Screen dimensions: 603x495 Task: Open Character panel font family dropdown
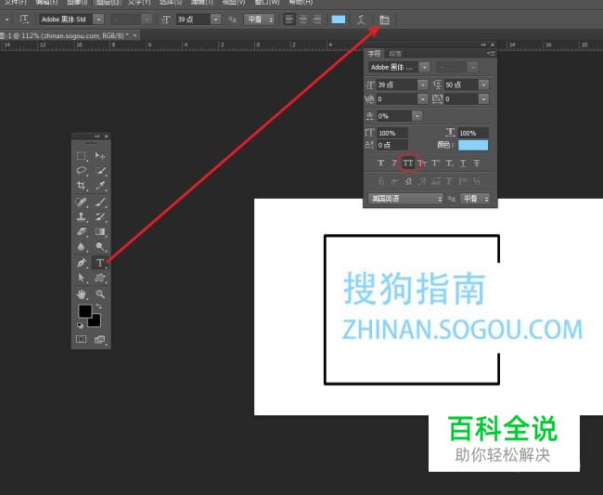click(424, 68)
